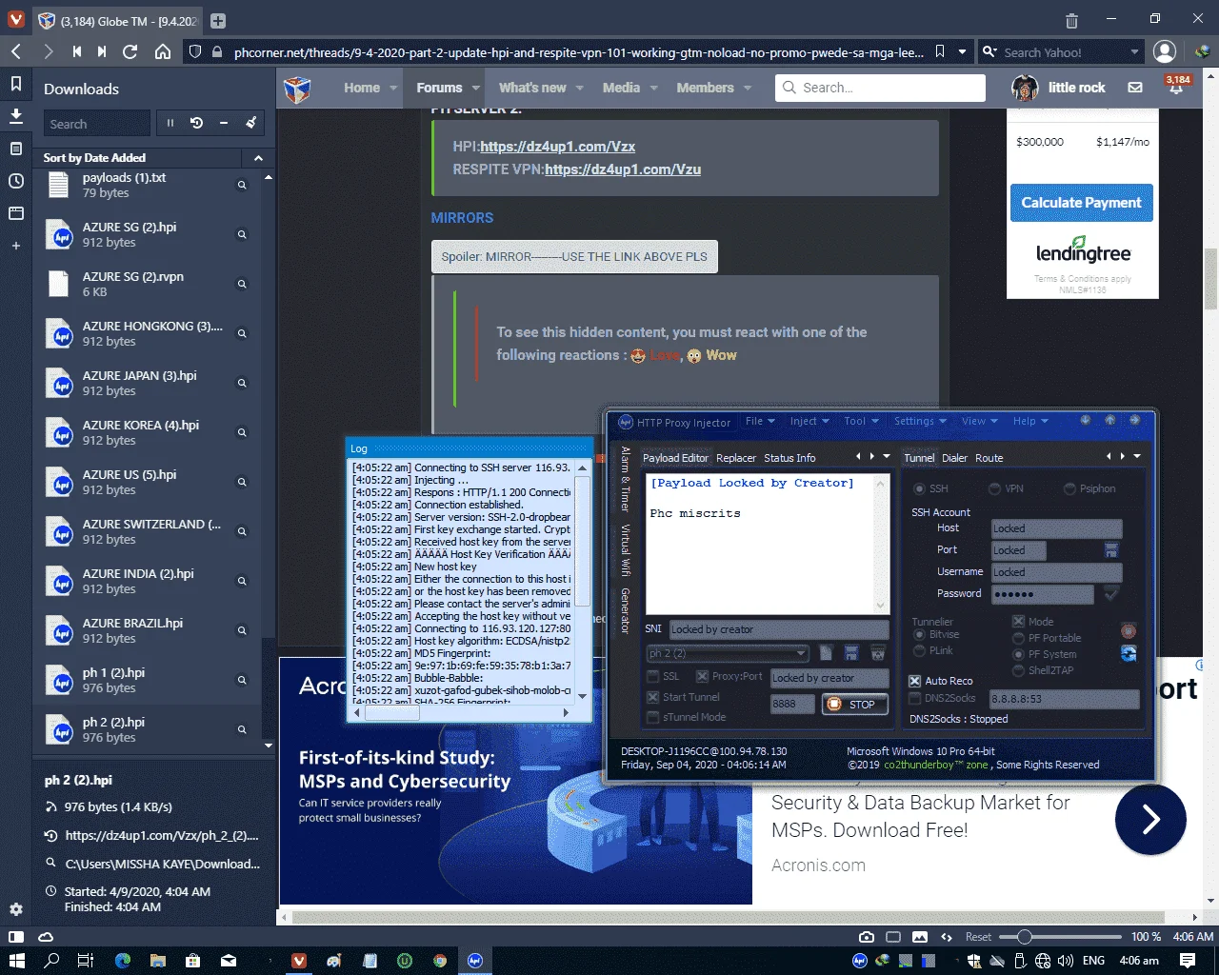Click the refresh icon in the Tunnel tab
This screenshot has height=975, width=1219.
click(1129, 653)
